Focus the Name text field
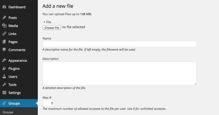This screenshot has height=115, width=219. [120, 44]
